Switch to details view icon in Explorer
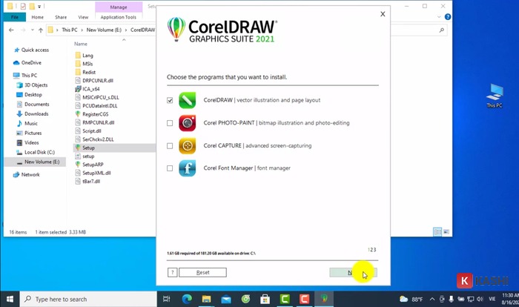This screenshot has width=519, height=307. pos(437,232)
